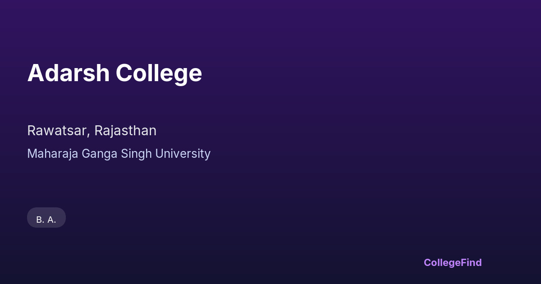Click the letter B. in the course badge
The width and height of the screenshot is (541, 284).
coord(40,220)
